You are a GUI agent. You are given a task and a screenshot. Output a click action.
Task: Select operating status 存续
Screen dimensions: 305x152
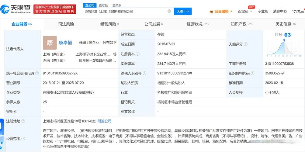[161, 34]
